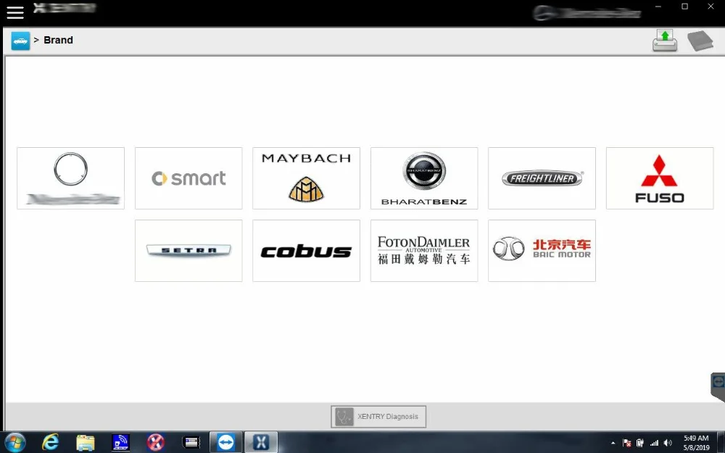Open the Windows Start menu

pos(15,442)
